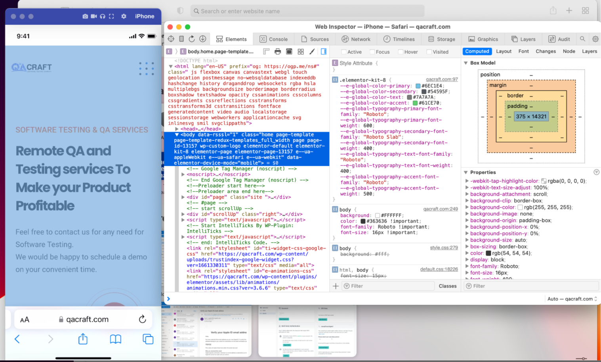Expand the background-color computed property
This screenshot has height=362, width=601.
pyautogui.click(x=467, y=207)
